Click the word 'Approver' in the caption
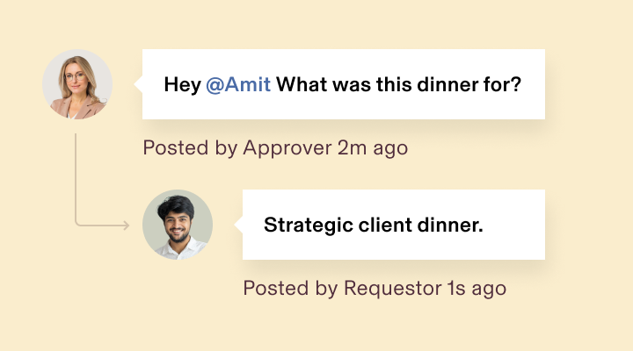 [x=287, y=148]
